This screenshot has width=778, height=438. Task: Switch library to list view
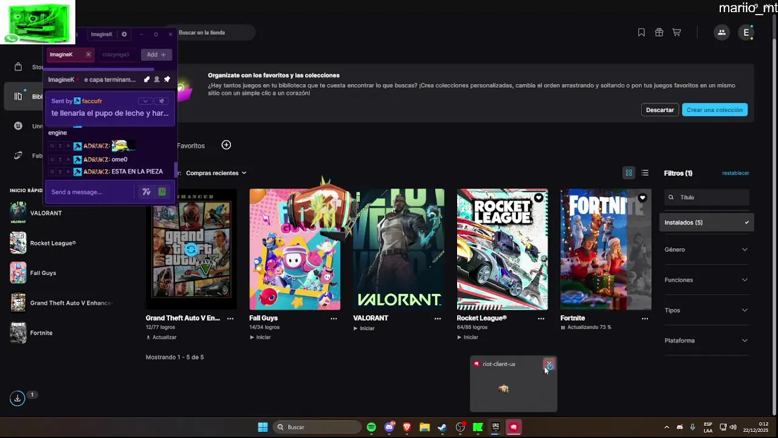pyautogui.click(x=645, y=173)
